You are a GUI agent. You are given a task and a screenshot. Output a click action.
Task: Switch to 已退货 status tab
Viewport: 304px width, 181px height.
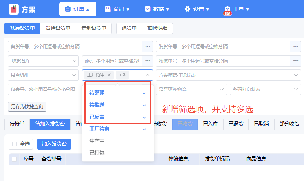pyautogui.click(x=236, y=124)
